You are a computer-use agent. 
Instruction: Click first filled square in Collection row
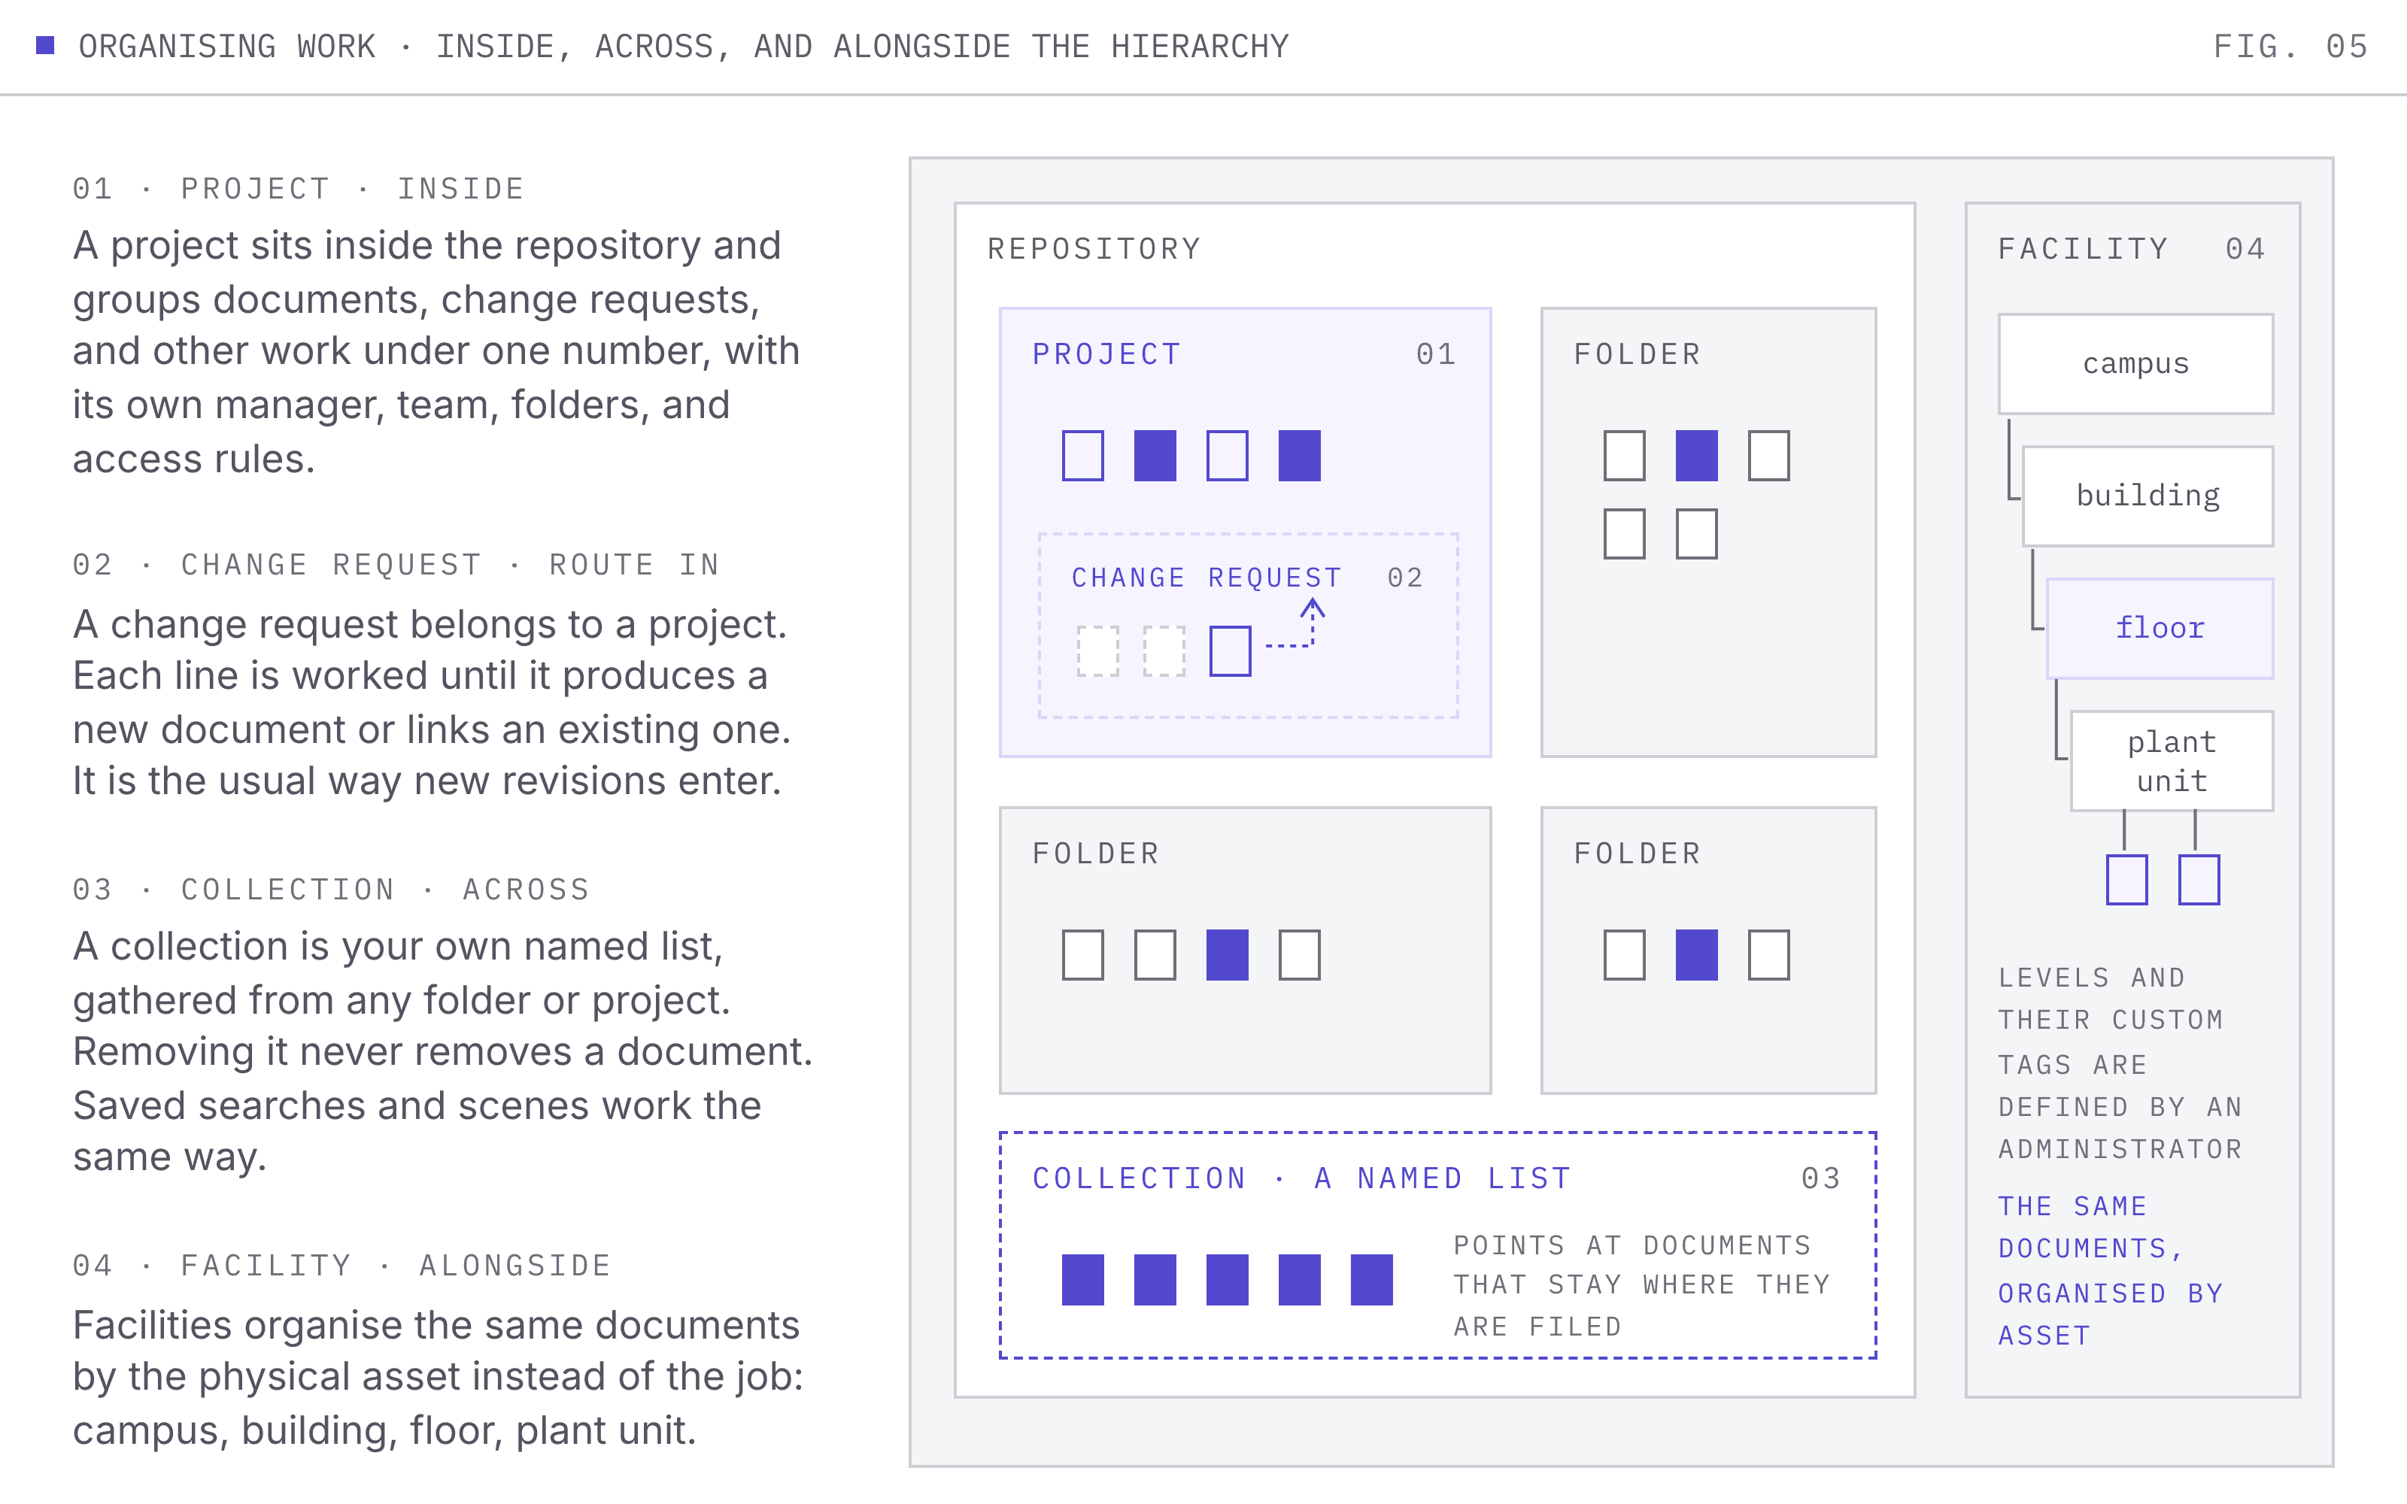point(1083,1279)
